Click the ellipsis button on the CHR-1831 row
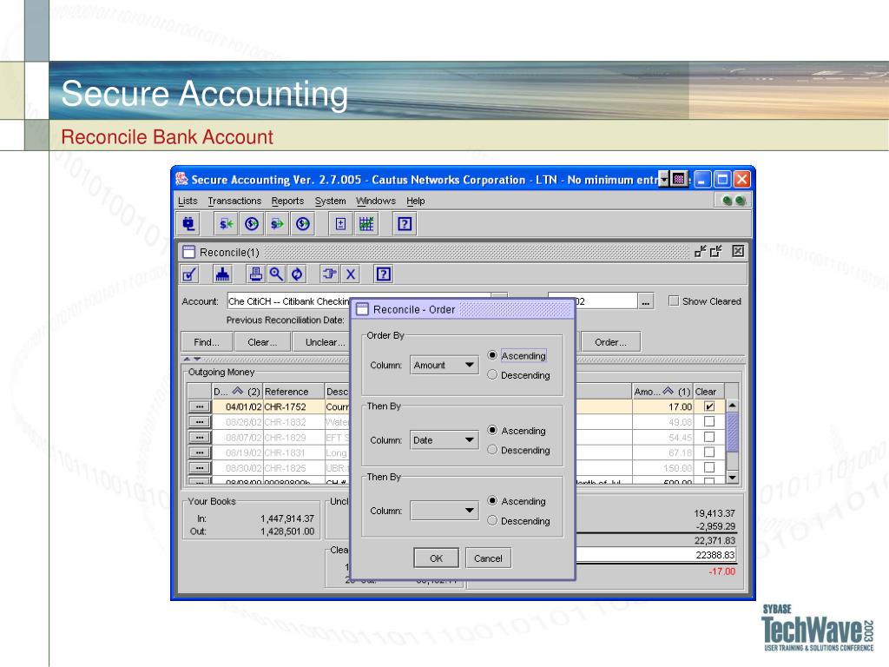This screenshot has height=667, width=889. (199, 453)
